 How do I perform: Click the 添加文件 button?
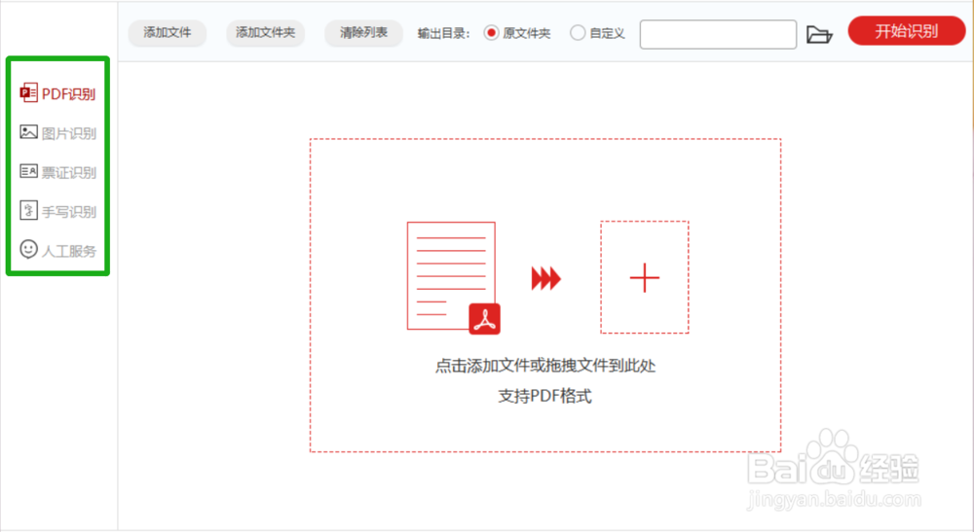tap(168, 33)
